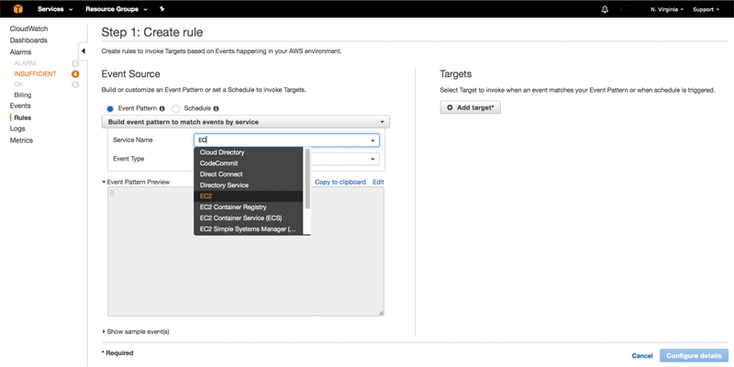Expand the Show sample event(s) section
Viewport: 734px width, 367px height.
pyautogui.click(x=135, y=331)
